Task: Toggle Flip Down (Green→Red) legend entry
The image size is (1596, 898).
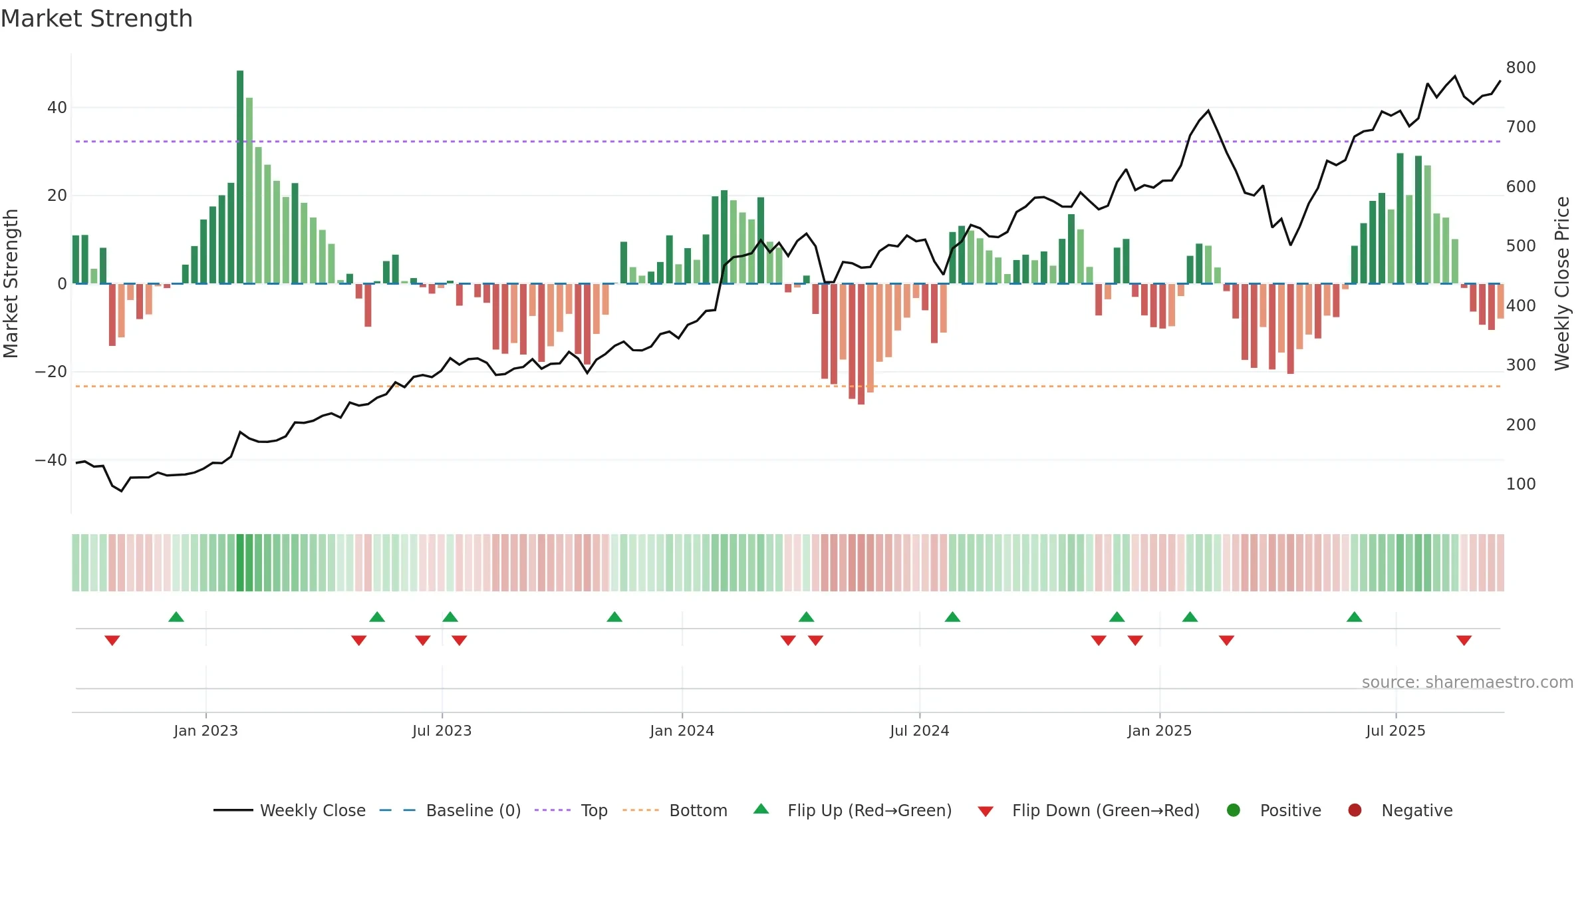Action: click(1089, 810)
